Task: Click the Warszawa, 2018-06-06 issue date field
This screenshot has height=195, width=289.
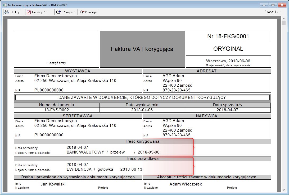Action: click(228, 61)
